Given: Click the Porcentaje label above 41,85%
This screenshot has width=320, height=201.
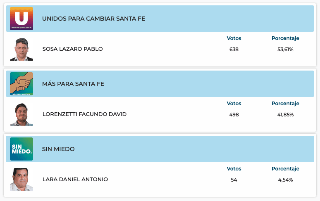Looking at the screenshot, I should [285, 104].
